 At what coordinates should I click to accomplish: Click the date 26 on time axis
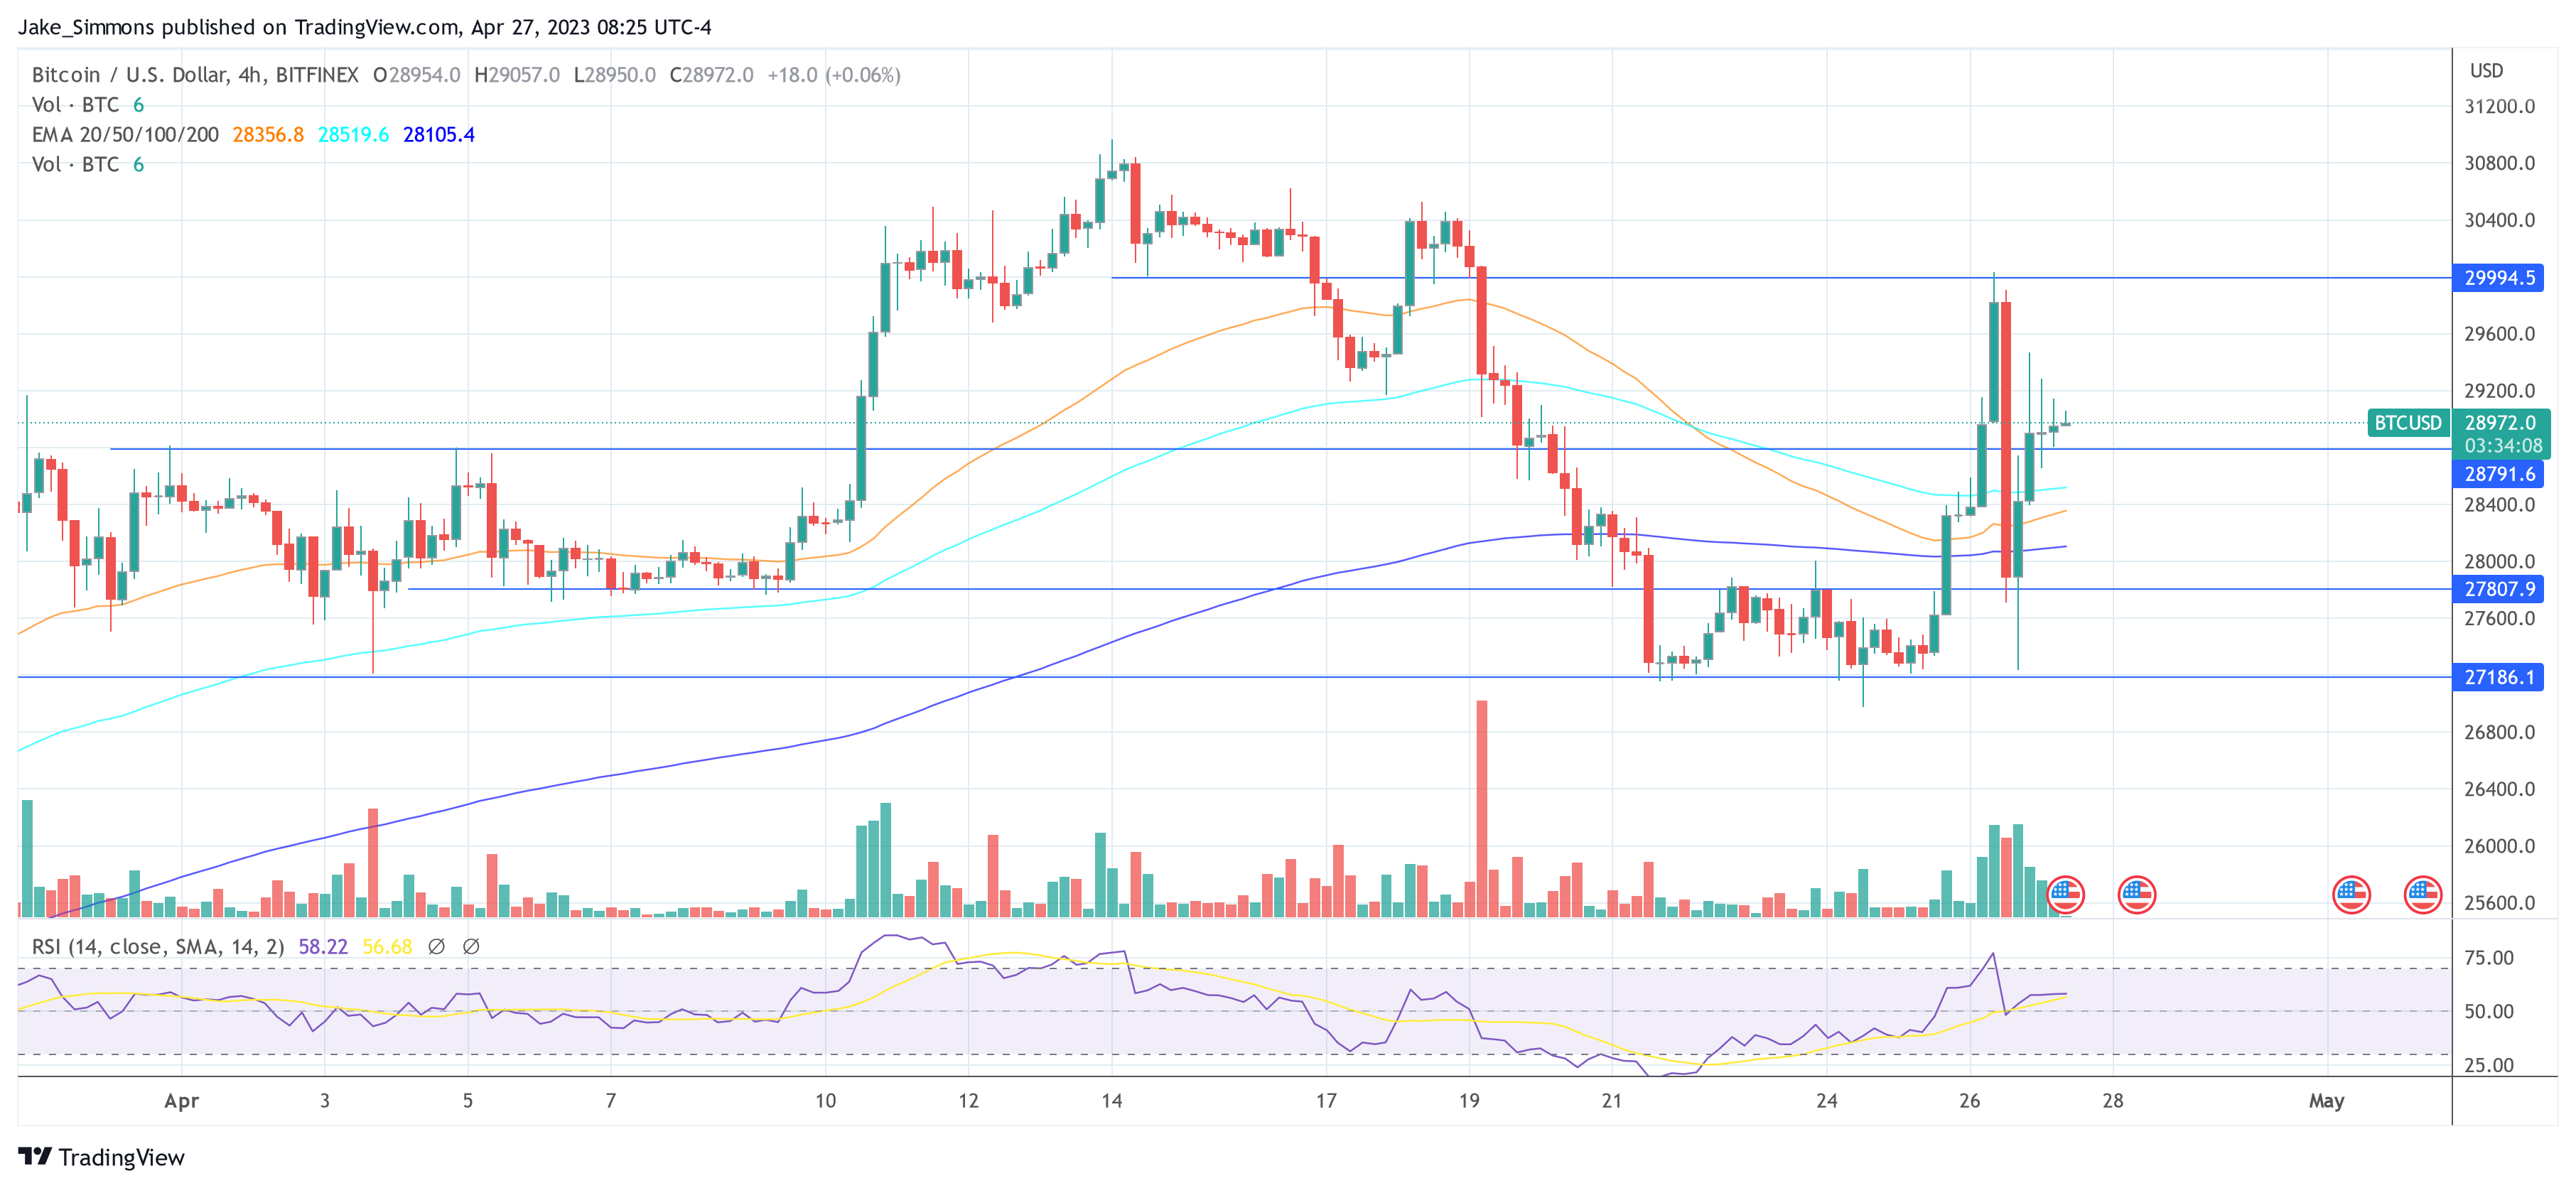coord(1969,1101)
